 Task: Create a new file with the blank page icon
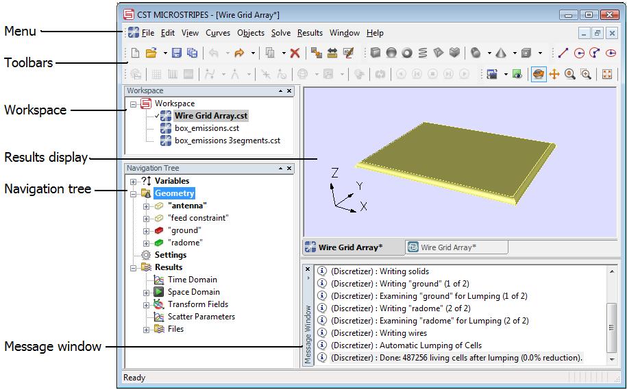136,53
